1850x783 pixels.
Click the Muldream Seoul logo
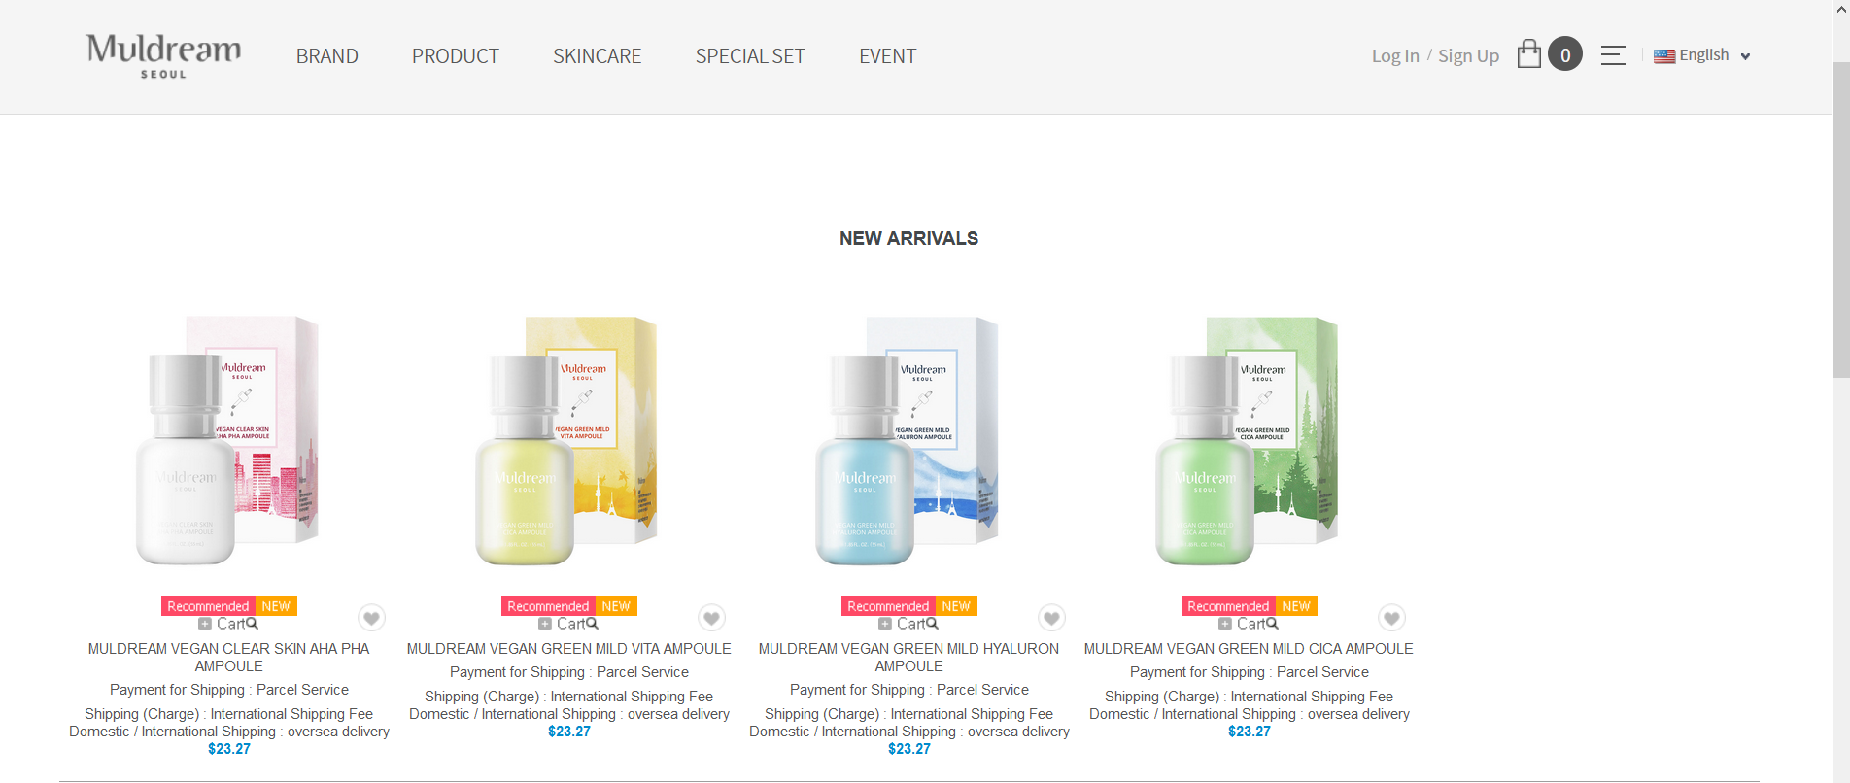(x=163, y=55)
